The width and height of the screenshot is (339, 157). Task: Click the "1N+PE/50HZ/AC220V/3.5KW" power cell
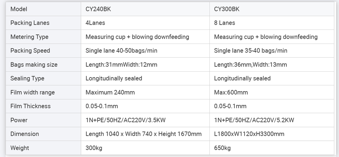pyautogui.click(x=125, y=120)
